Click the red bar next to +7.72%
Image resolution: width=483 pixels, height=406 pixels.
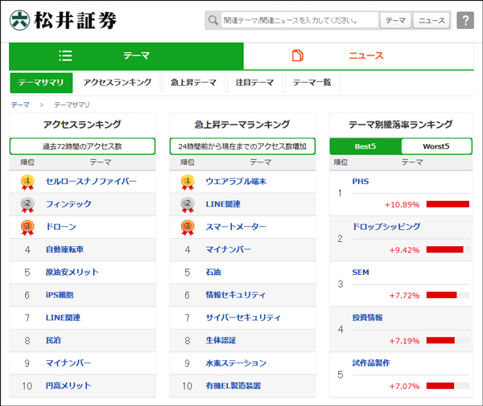tap(442, 295)
